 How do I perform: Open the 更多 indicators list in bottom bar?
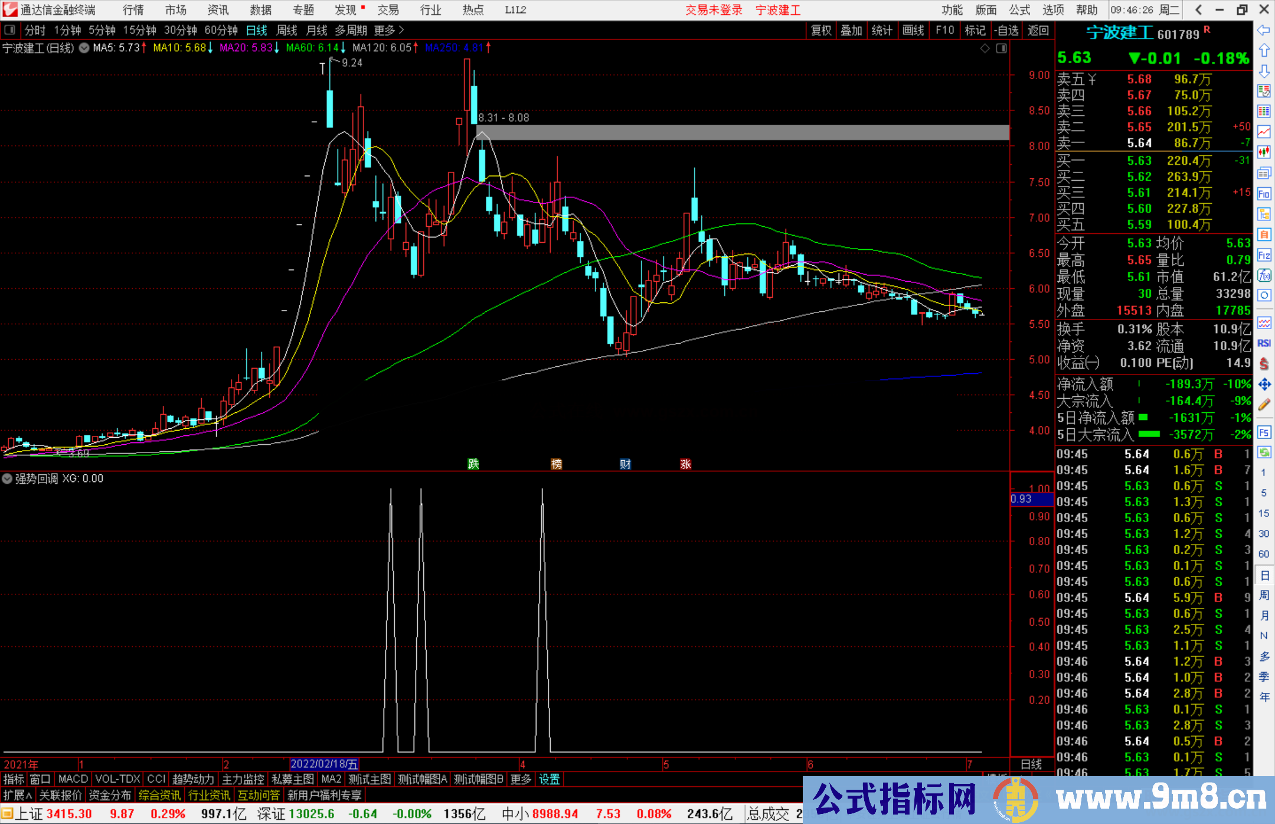tap(521, 779)
